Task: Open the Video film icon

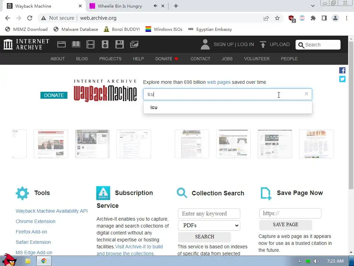Action: click(91, 44)
